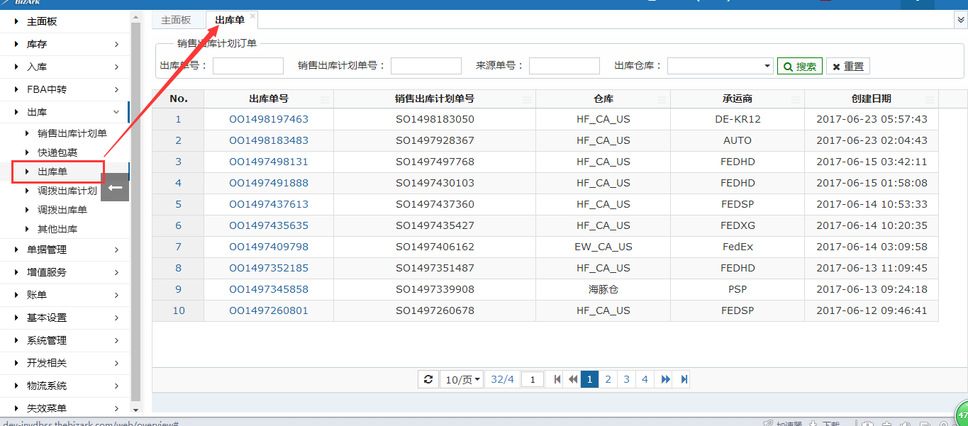
Task: Open order link OO1498183483
Action: tap(269, 140)
